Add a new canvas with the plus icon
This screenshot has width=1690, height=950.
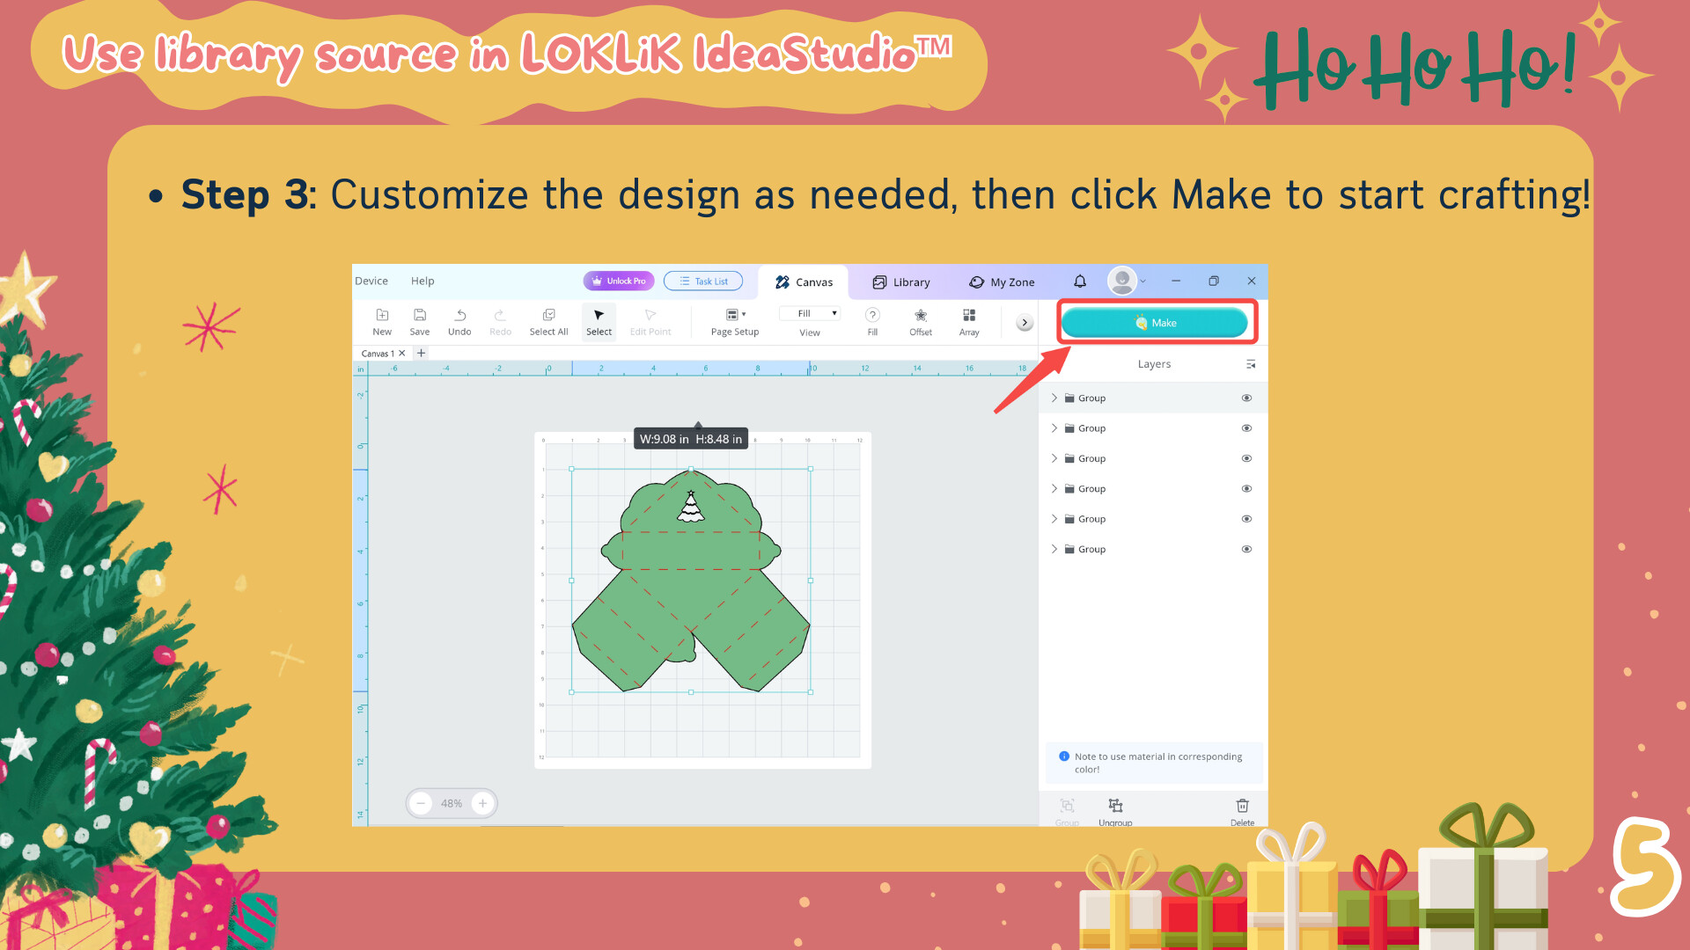(x=422, y=353)
